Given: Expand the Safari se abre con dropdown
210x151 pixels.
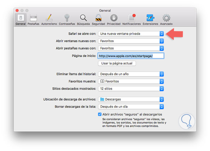Looking at the screenshot, I should [x=131, y=34].
